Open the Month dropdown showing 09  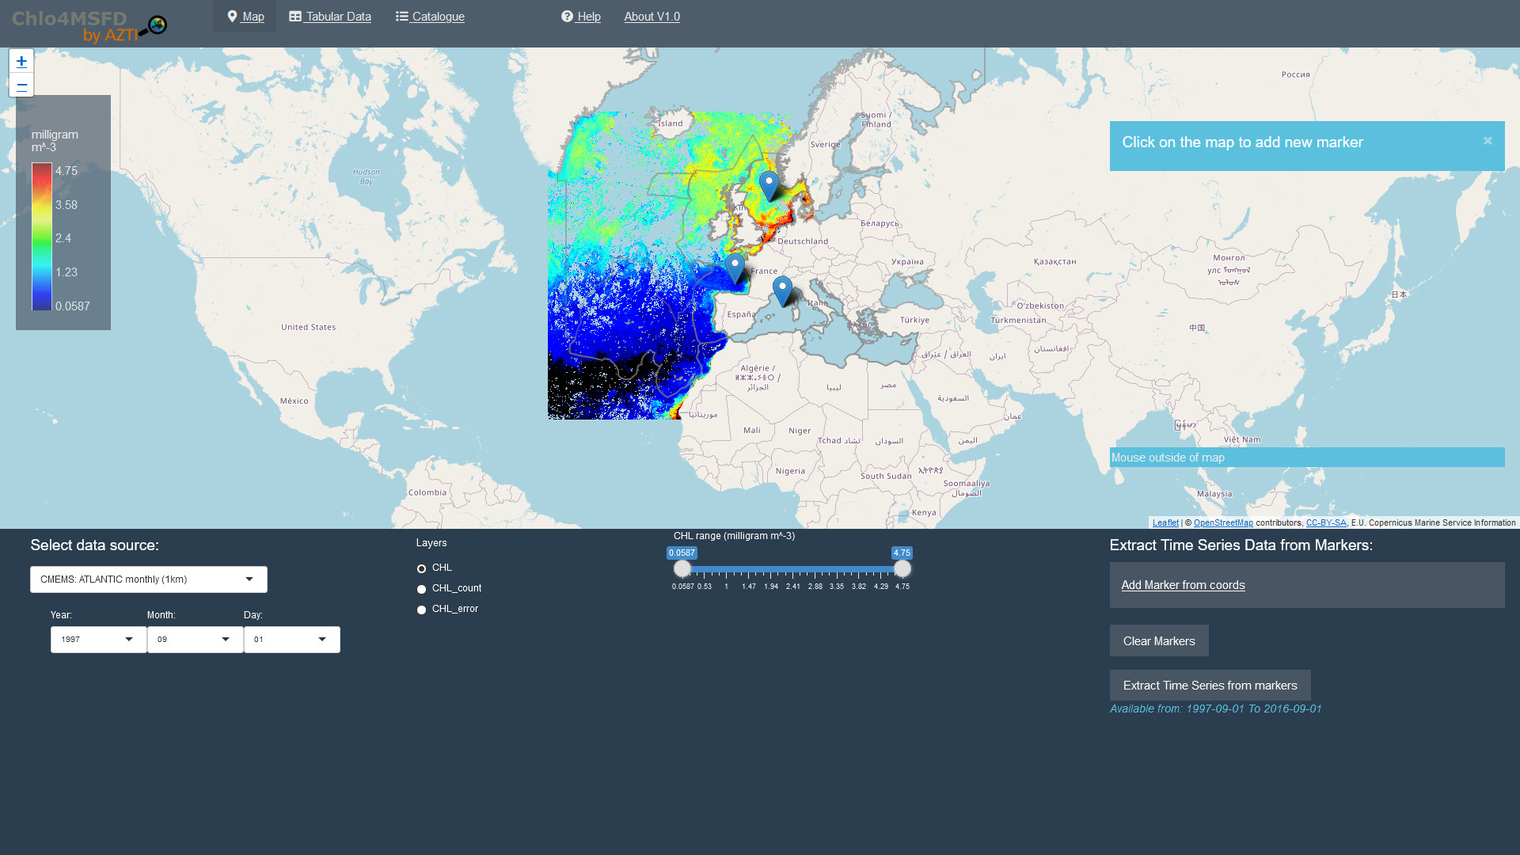pos(195,640)
